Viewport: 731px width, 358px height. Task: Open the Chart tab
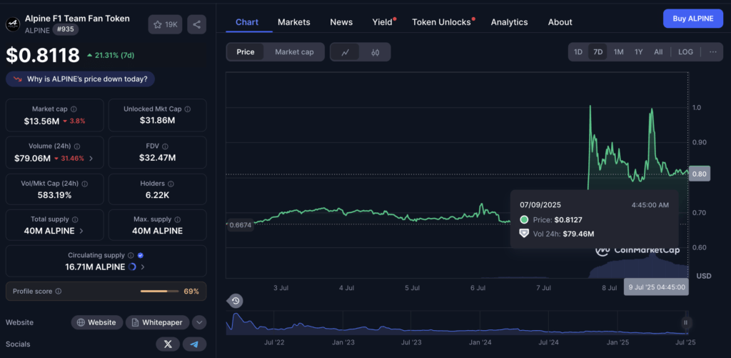[247, 22]
